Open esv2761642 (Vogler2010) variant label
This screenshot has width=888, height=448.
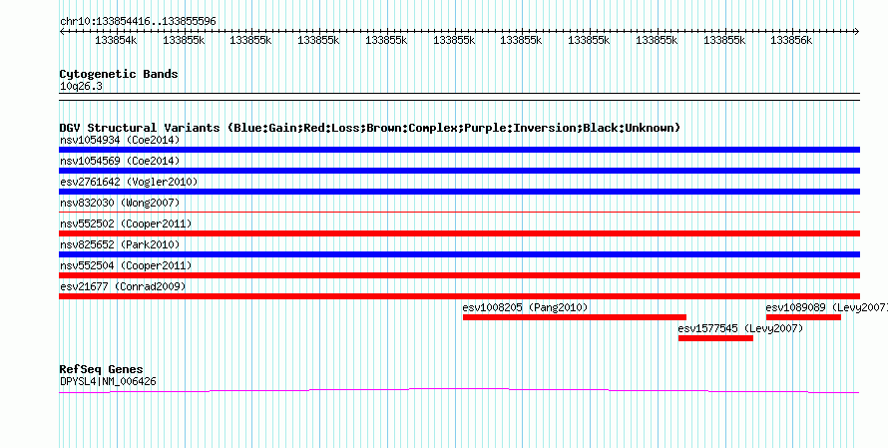click(129, 182)
